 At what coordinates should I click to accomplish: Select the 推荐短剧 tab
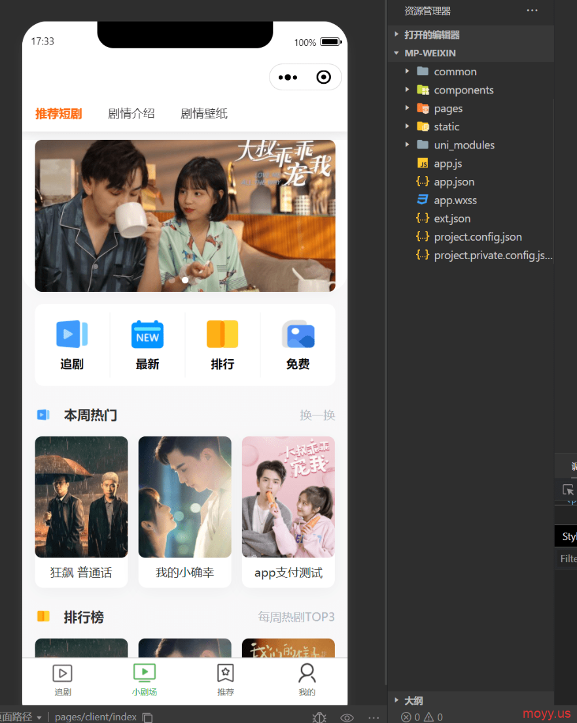click(x=58, y=113)
